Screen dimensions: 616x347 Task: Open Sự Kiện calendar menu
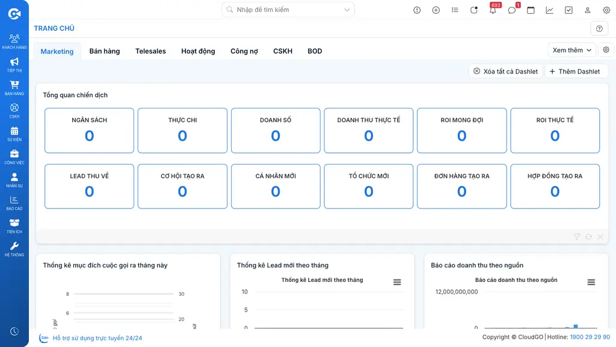coord(14,134)
